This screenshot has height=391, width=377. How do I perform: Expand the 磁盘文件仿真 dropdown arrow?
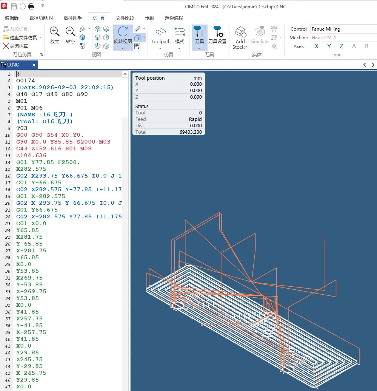pyautogui.click(x=41, y=37)
